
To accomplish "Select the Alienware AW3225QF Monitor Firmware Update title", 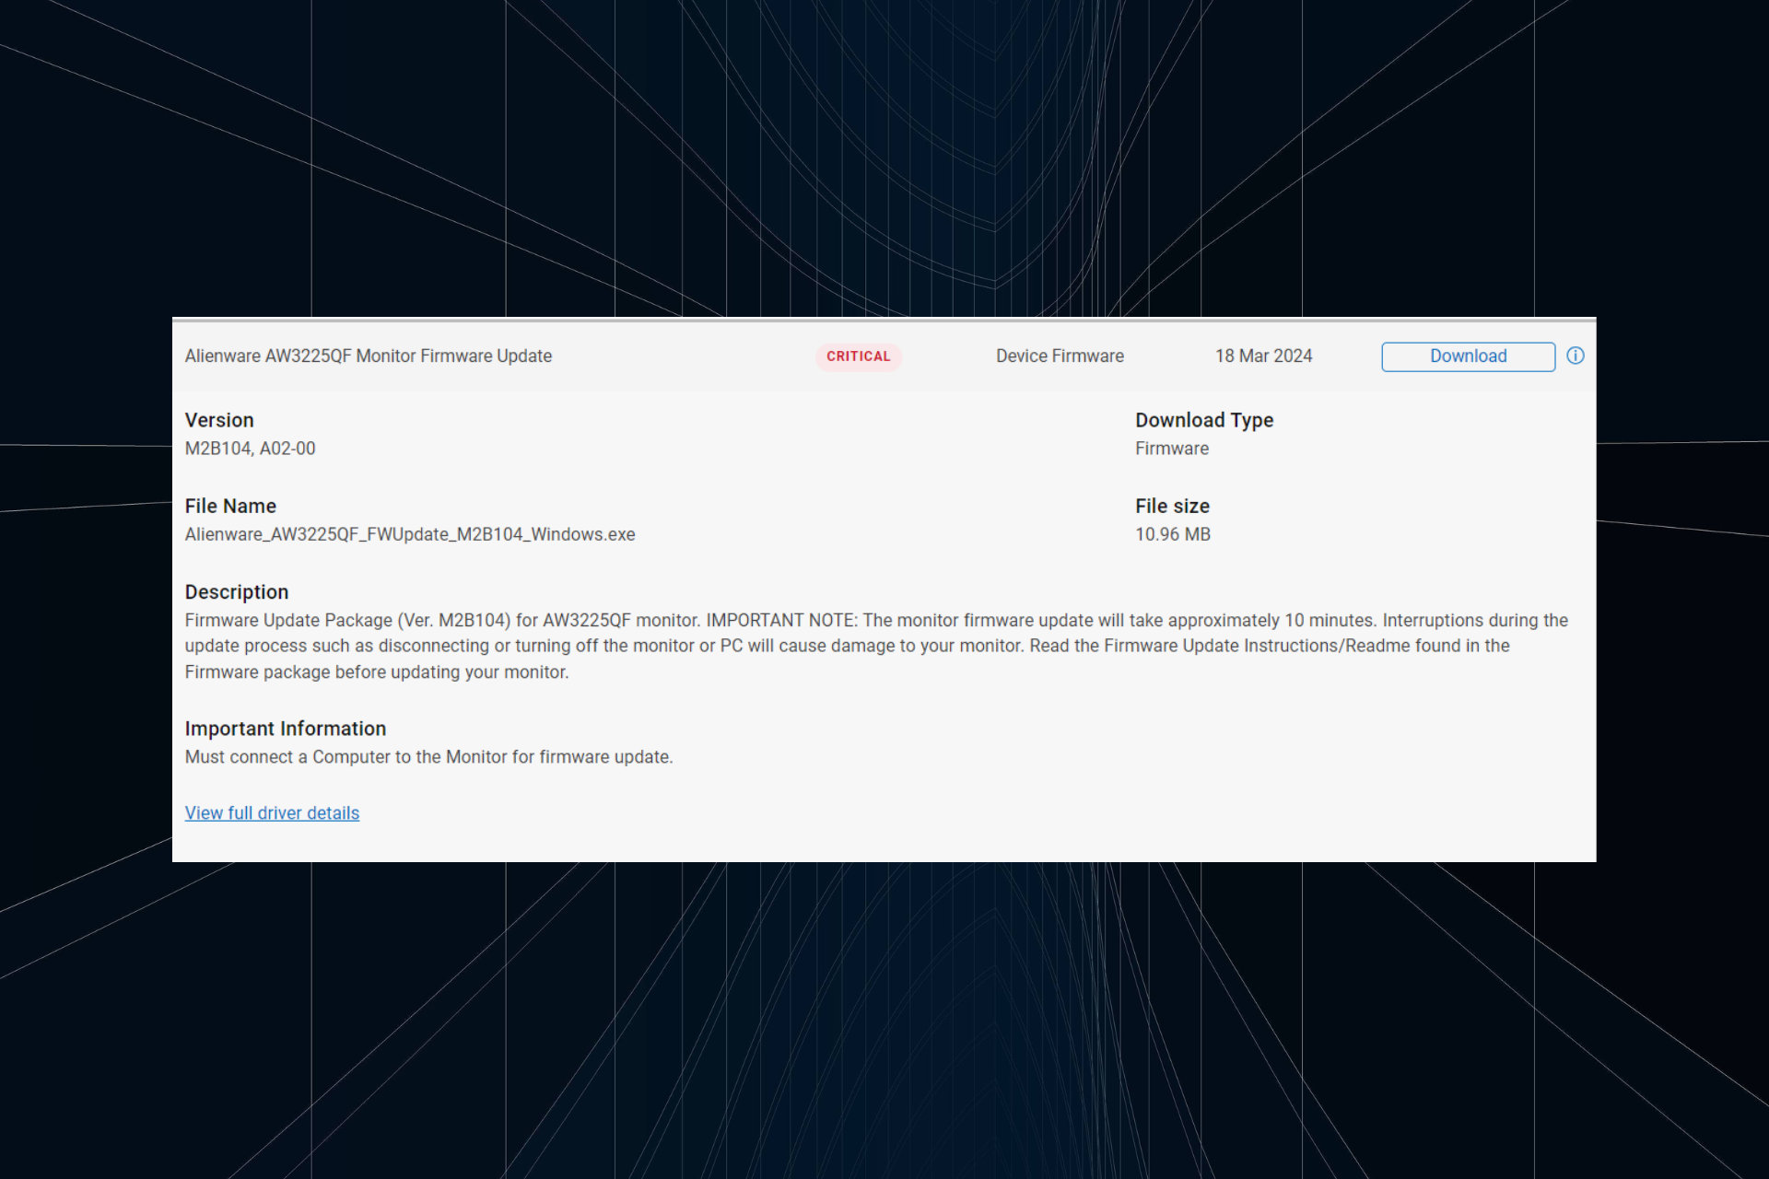I will (x=369, y=356).
